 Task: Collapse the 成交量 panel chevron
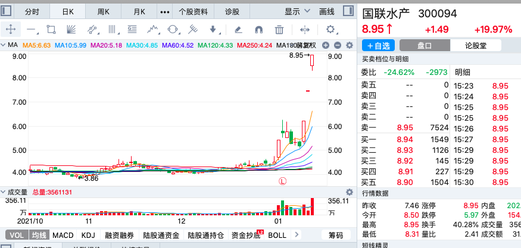point(4,192)
